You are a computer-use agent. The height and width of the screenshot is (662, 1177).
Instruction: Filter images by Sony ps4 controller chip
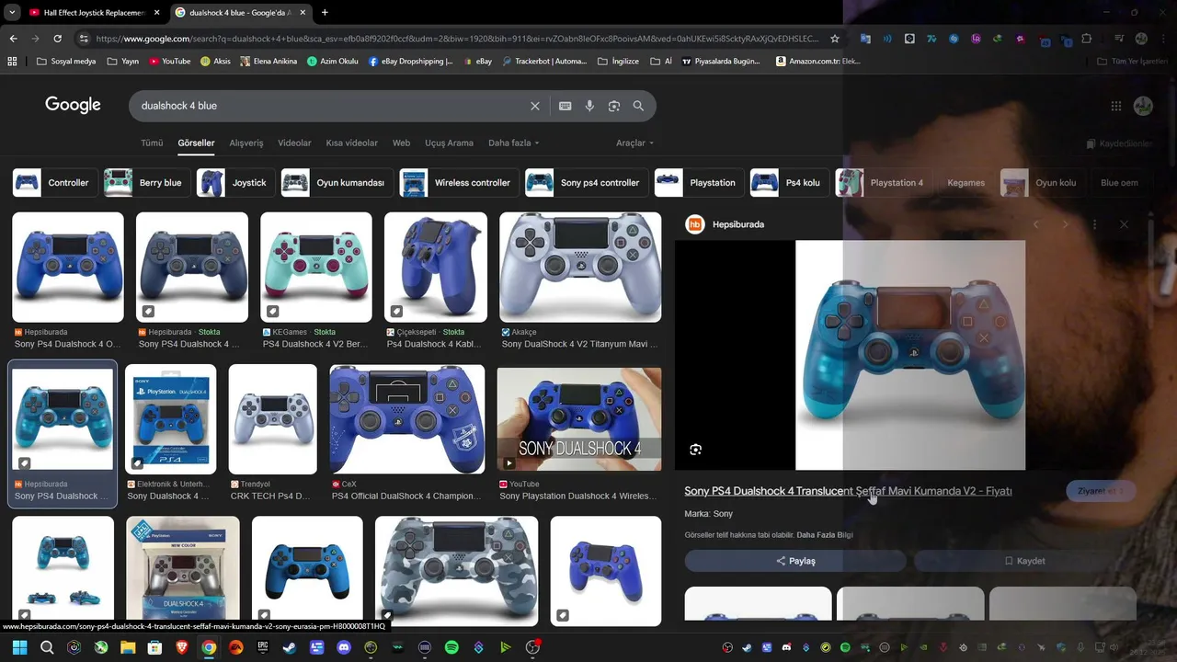pos(585,183)
